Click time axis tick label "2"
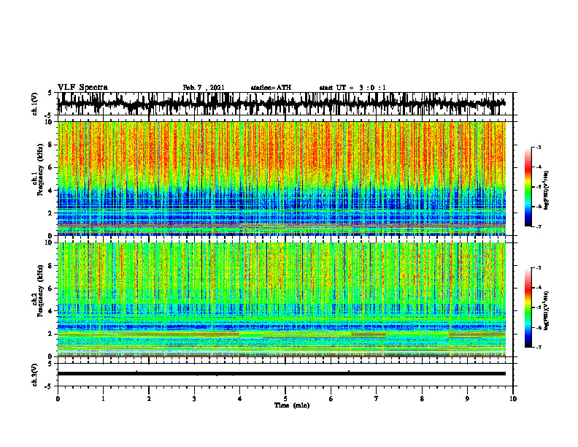 149,399
